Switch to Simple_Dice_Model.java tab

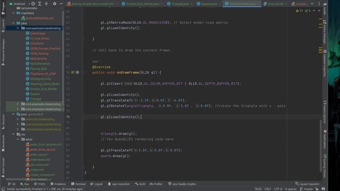point(142,4)
